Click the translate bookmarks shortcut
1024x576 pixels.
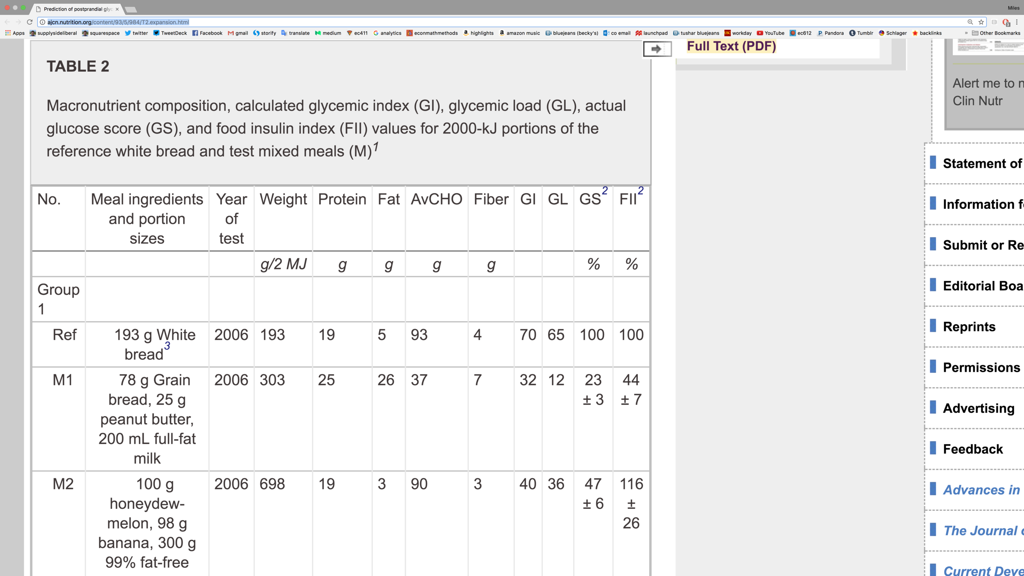(x=292, y=33)
